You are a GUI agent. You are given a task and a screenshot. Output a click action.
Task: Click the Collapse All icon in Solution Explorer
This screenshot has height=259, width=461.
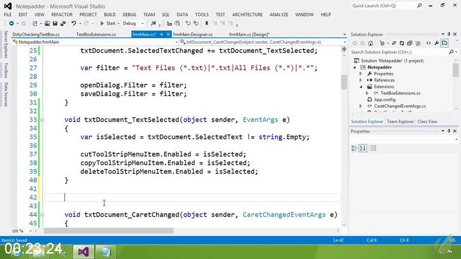pos(410,43)
